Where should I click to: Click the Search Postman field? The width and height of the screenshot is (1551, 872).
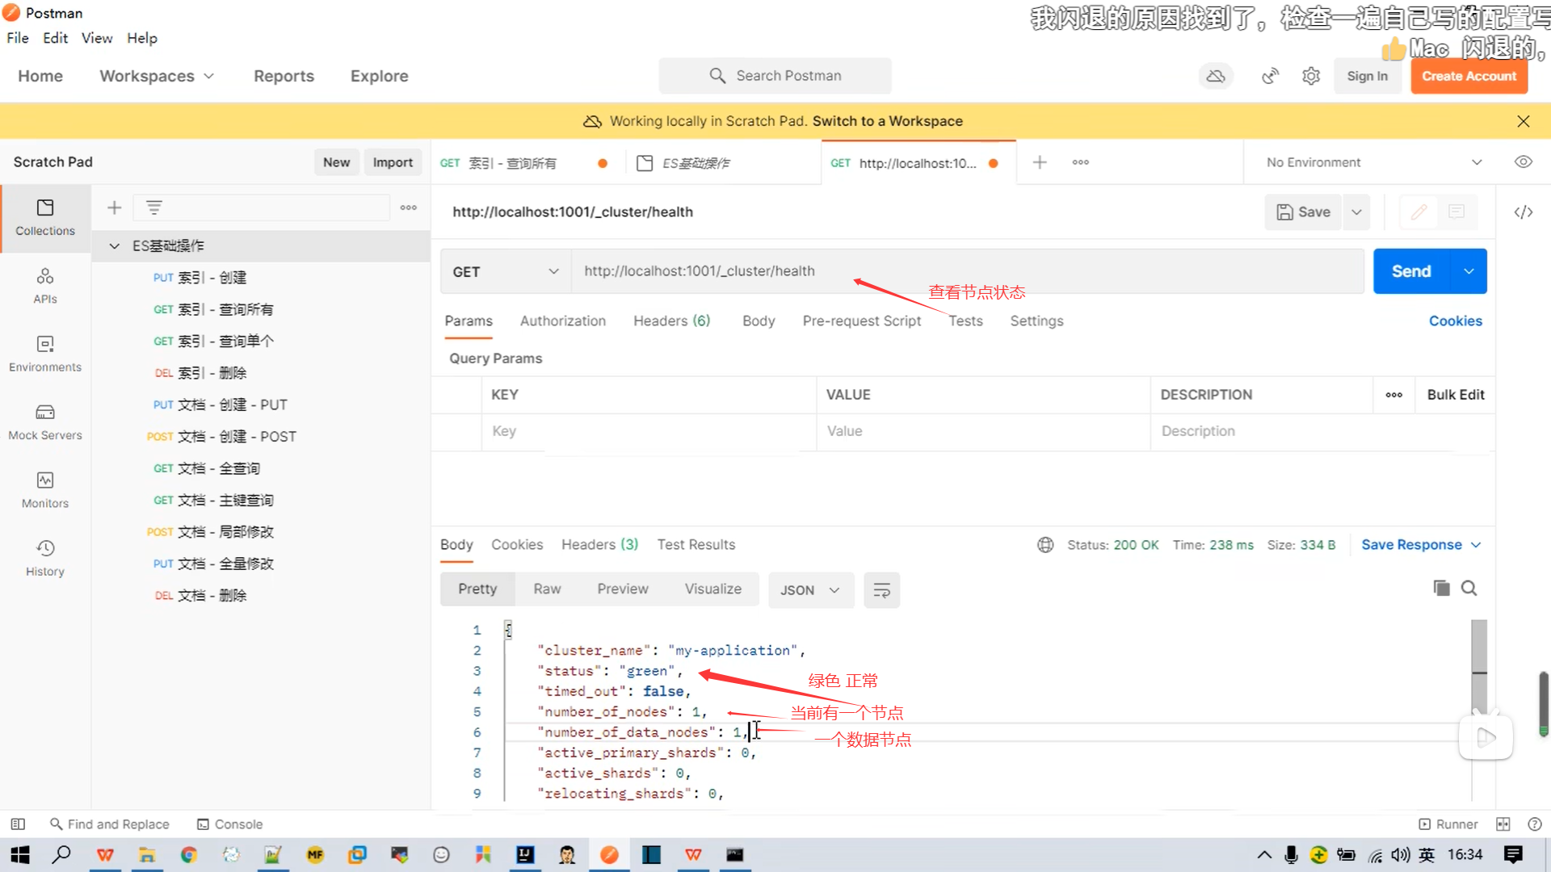tap(775, 76)
